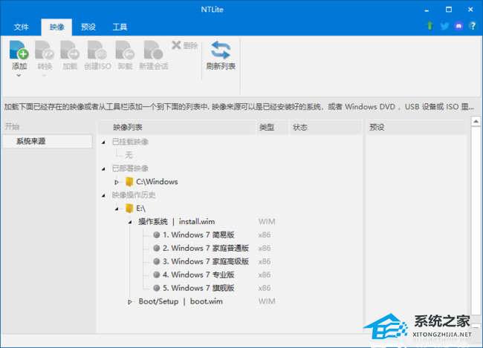The height and width of the screenshot is (348, 483).
Task: Click the 映像列表 column header
Action: (x=176, y=127)
